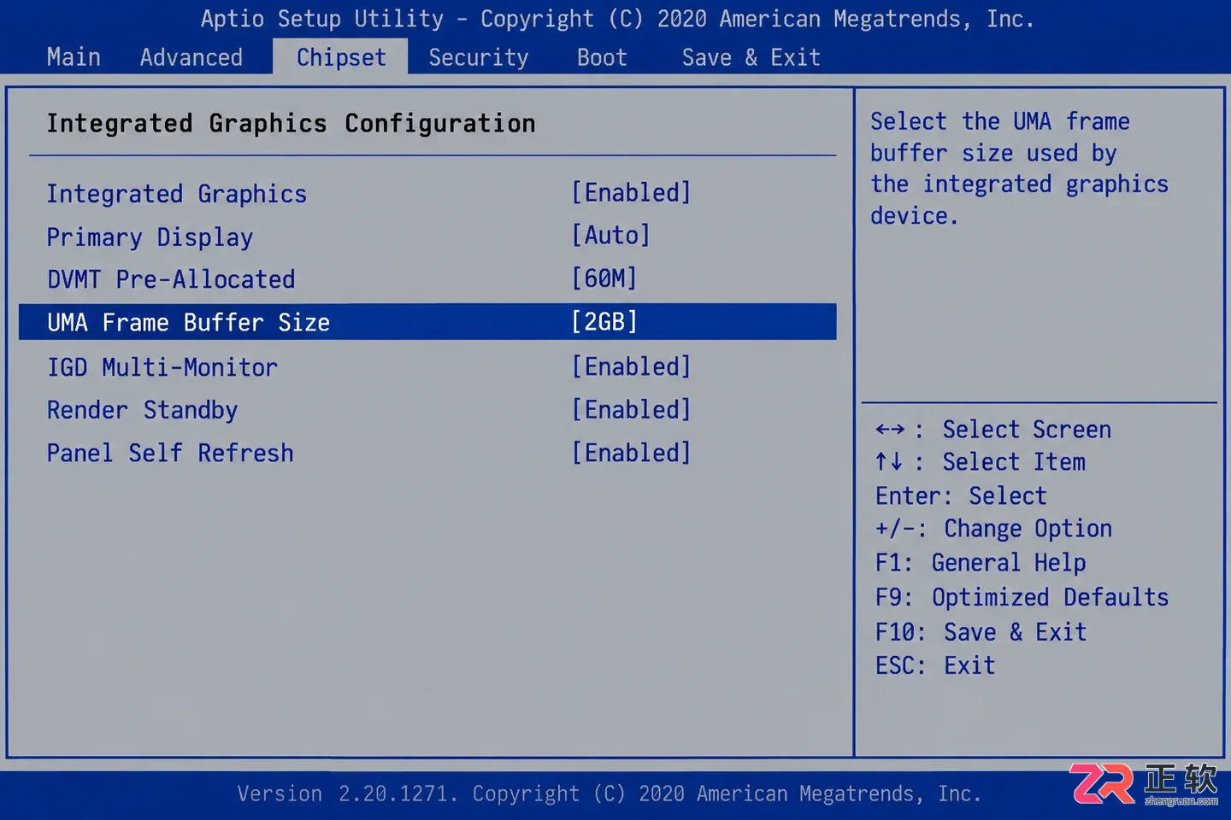Change Primary Display [Auto] value

(610, 236)
